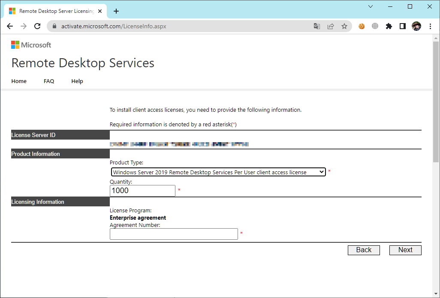Click the browser forward arrow

[24, 26]
